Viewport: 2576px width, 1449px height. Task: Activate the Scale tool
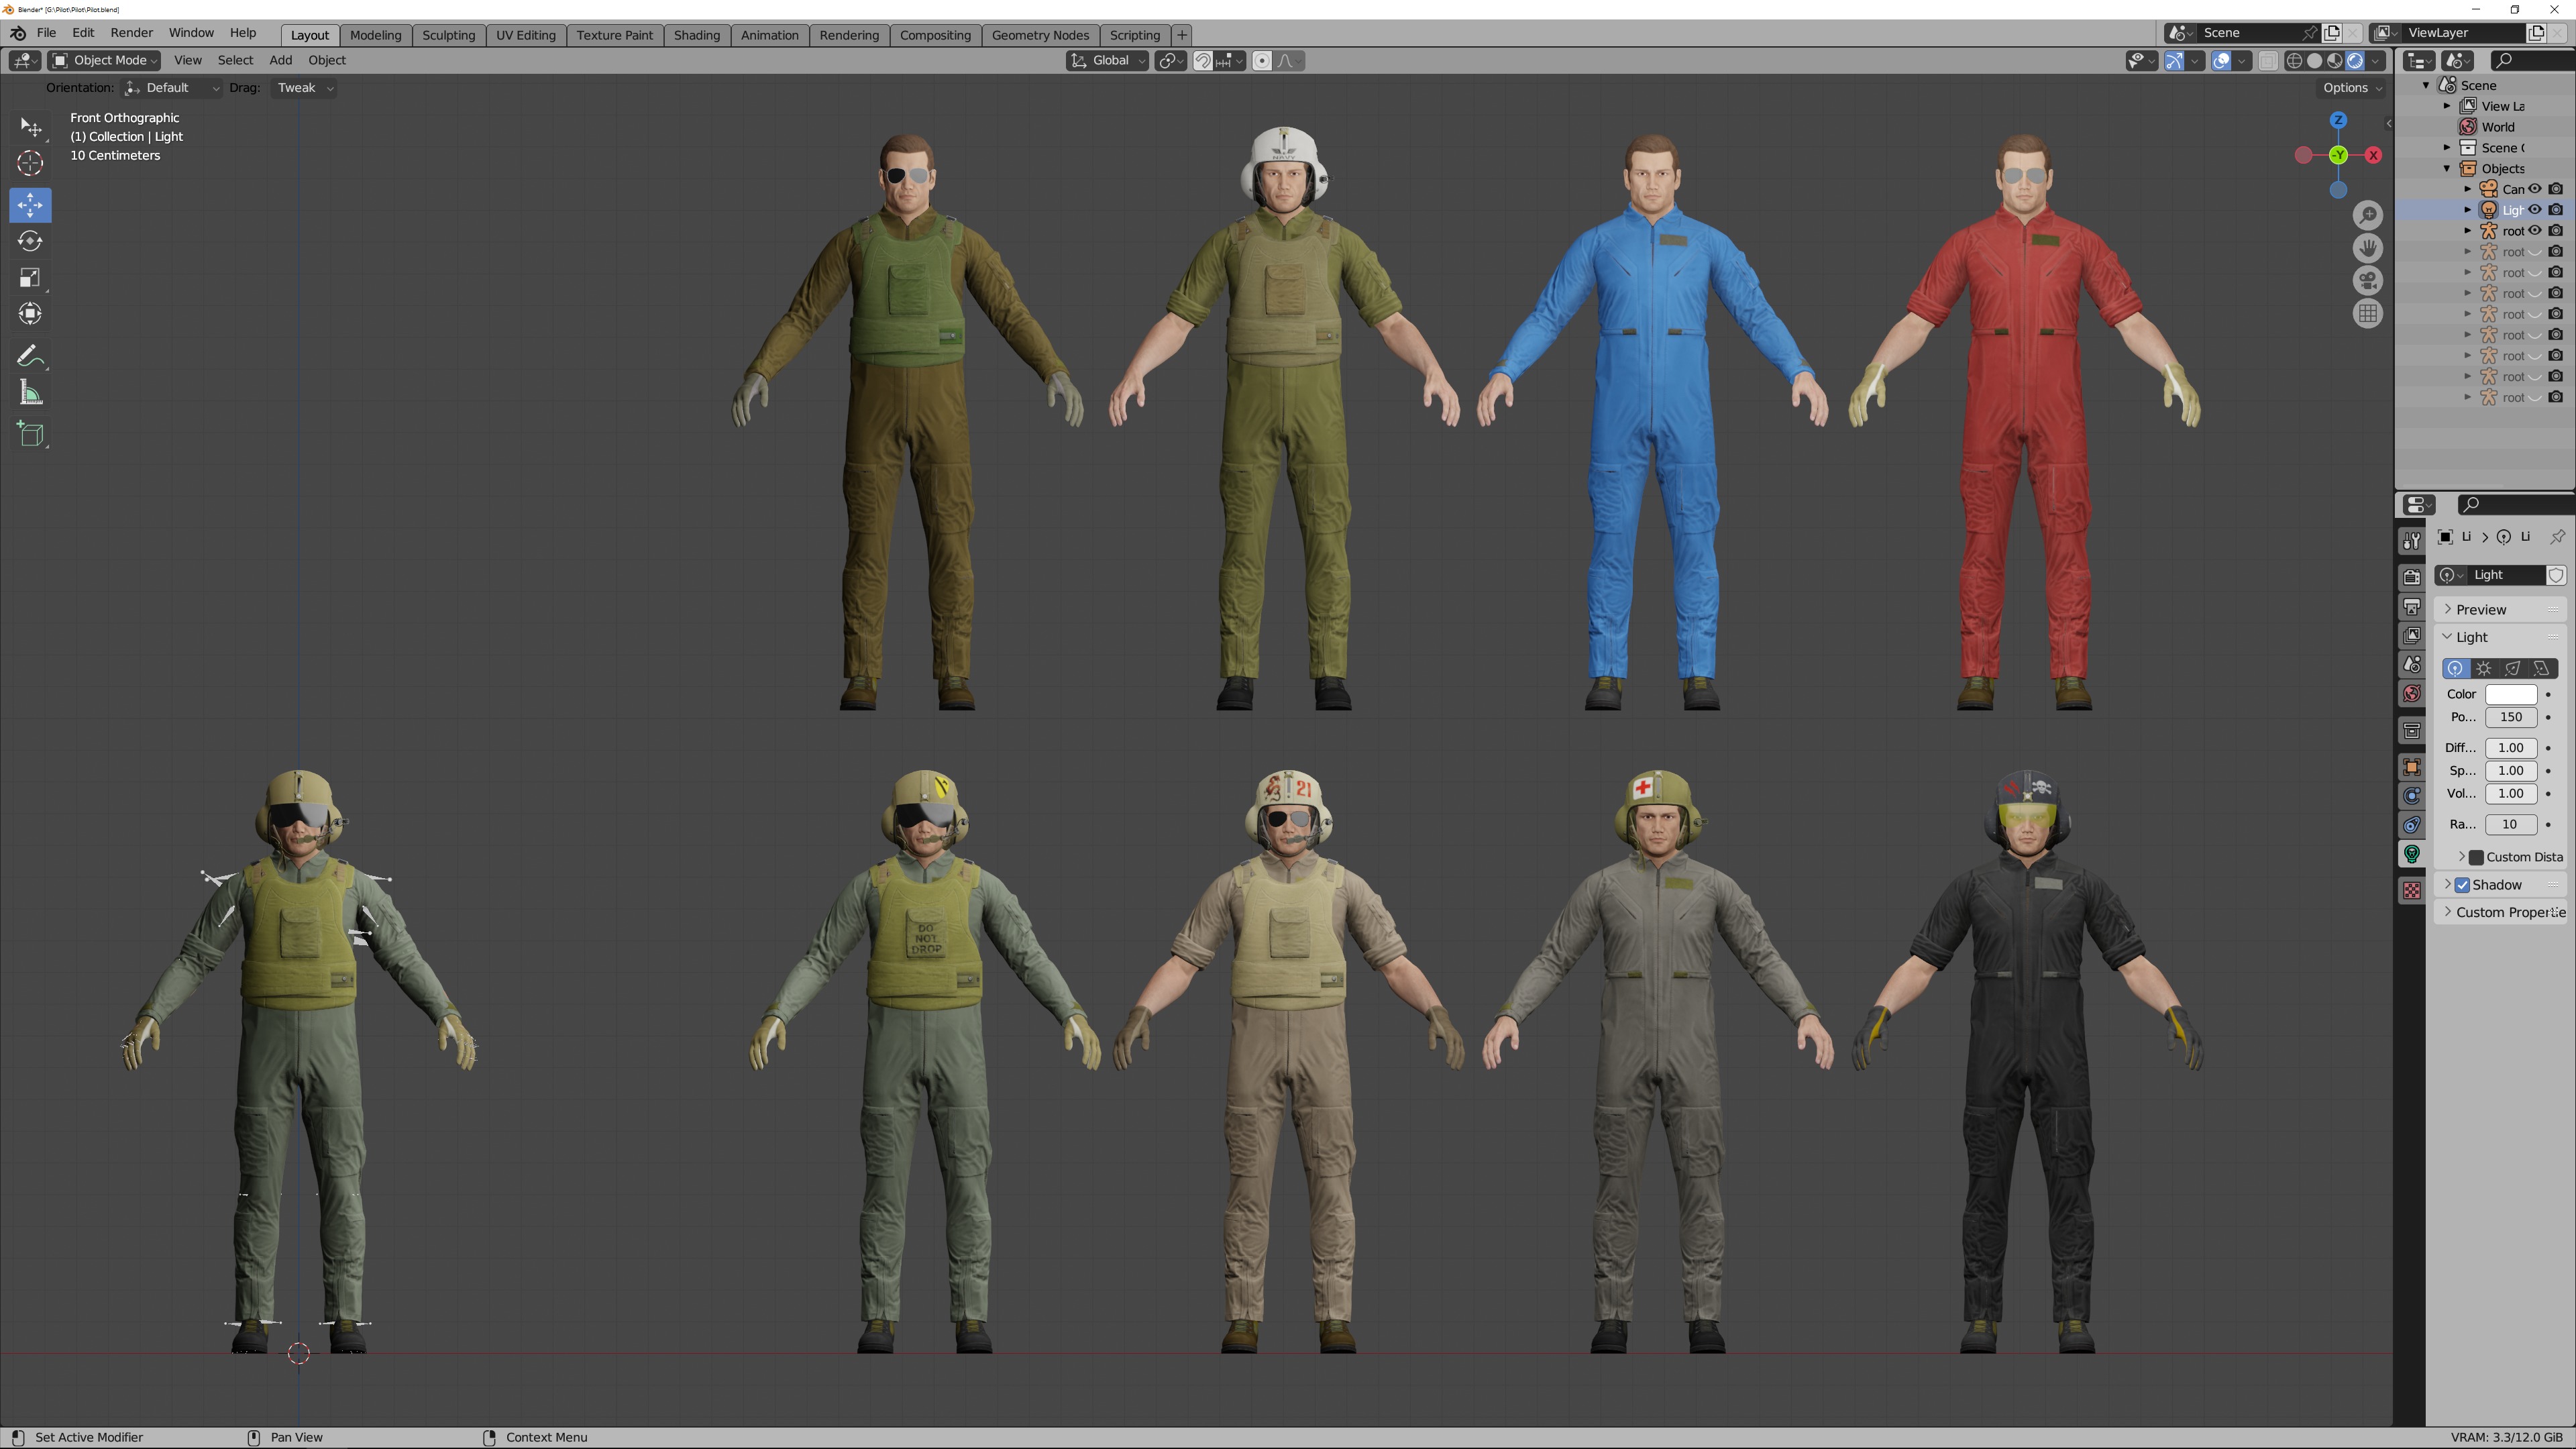(30, 277)
